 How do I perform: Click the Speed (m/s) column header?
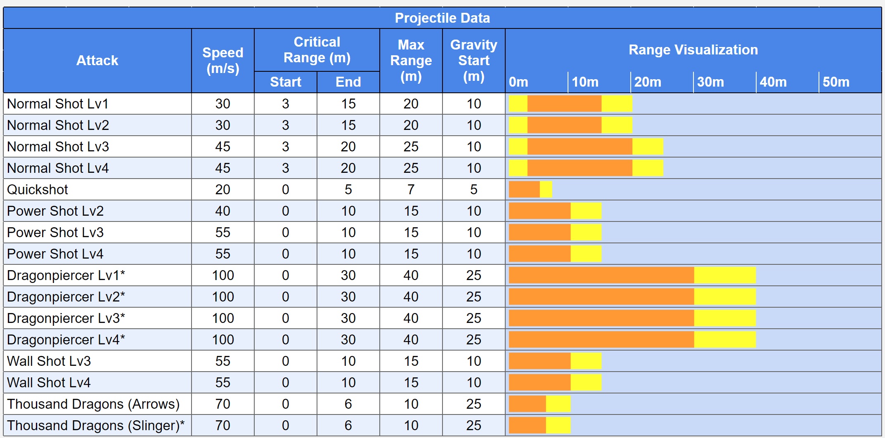(223, 61)
